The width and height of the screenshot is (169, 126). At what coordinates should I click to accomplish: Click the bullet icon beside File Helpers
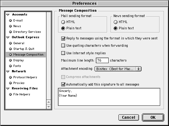tap(10, 94)
